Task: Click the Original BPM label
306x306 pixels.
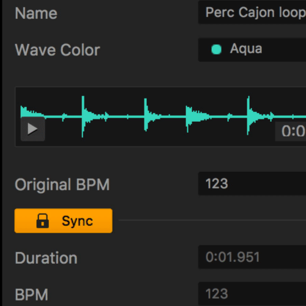Action: click(62, 184)
